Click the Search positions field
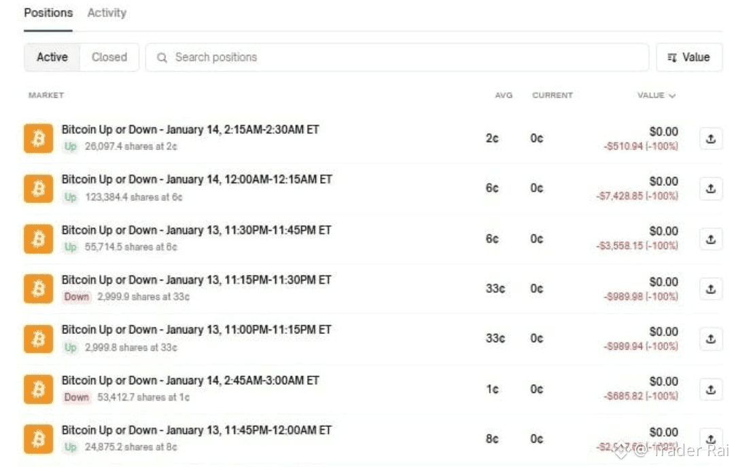The image size is (734, 467). (x=408, y=58)
